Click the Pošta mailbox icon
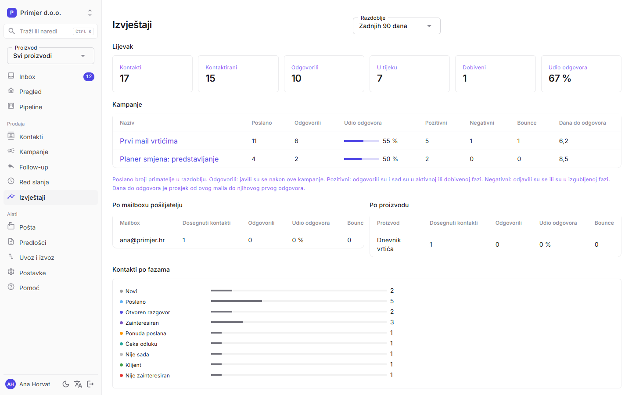 point(11,226)
